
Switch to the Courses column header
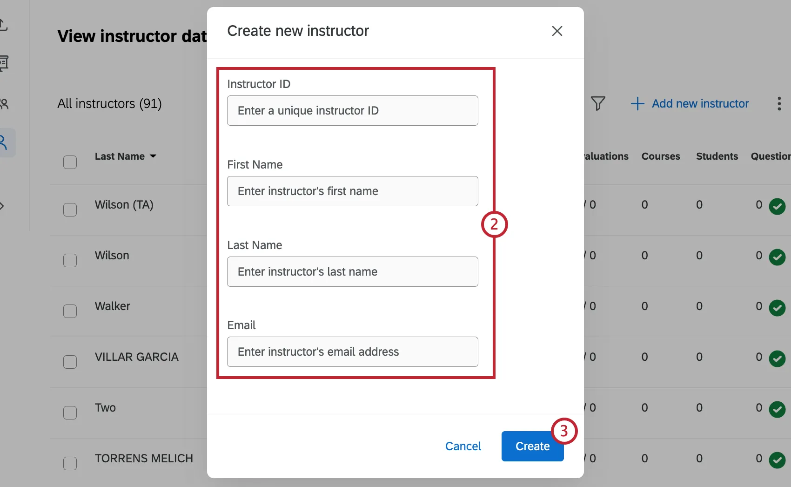[661, 156]
